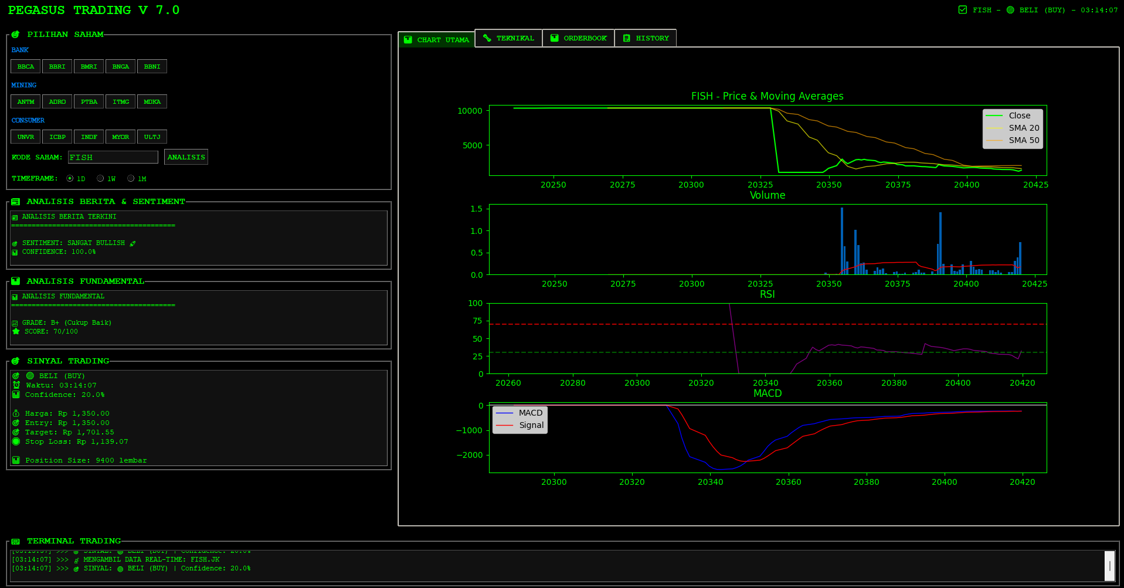1124x588 pixels.
Task: Click the wrench icon on Teknikal tab
Action: [x=487, y=38]
